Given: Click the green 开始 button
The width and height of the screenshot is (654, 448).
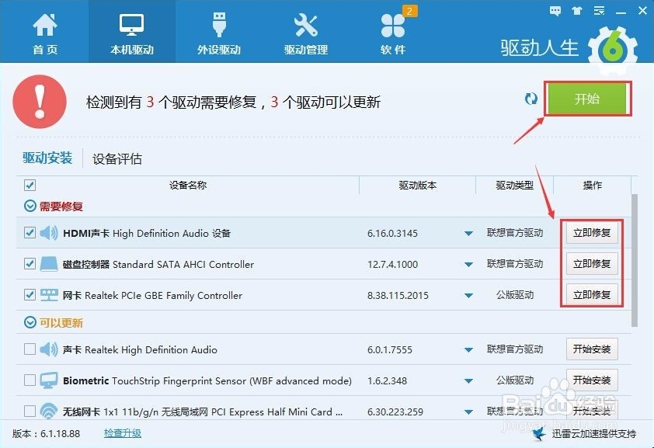Looking at the screenshot, I should coord(587,99).
